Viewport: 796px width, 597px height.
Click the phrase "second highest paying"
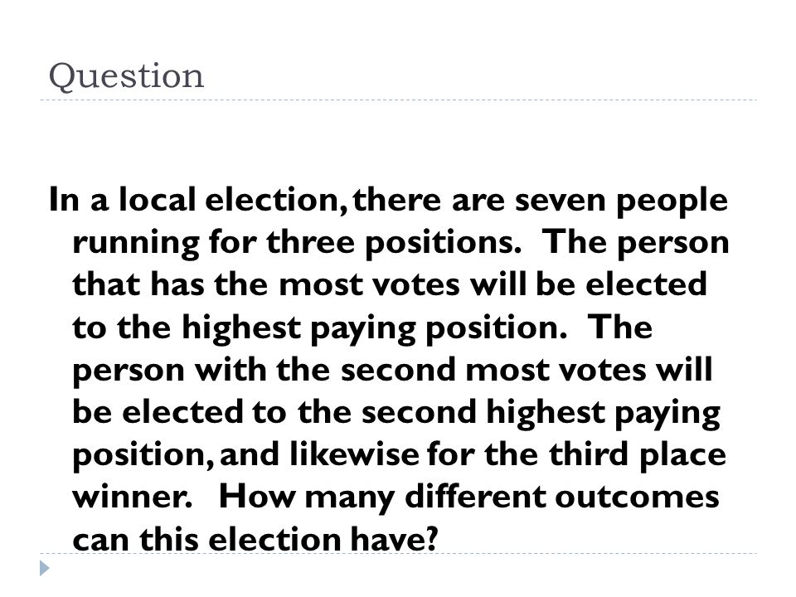[541, 413]
